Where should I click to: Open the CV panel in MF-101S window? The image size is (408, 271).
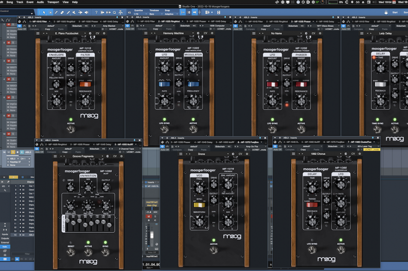click(97, 33)
